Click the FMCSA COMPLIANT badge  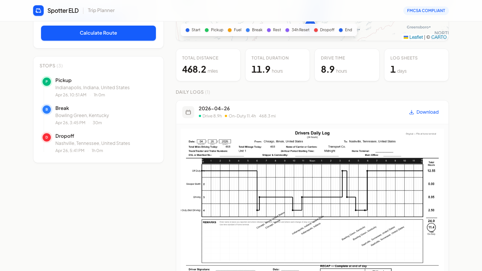click(x=426, y=11)
